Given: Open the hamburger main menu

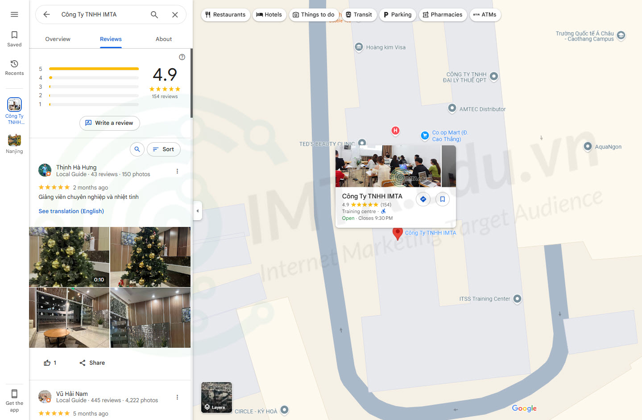Looking at the screenshot, I should [x=14, y=14].
